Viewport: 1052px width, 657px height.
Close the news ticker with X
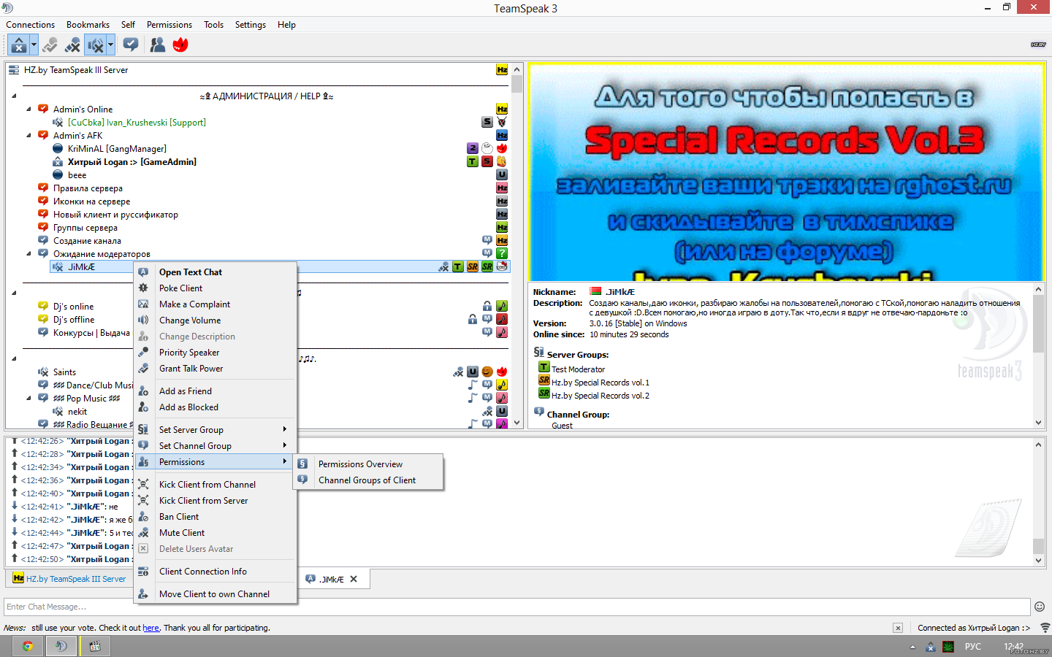(x=898, y=628)
